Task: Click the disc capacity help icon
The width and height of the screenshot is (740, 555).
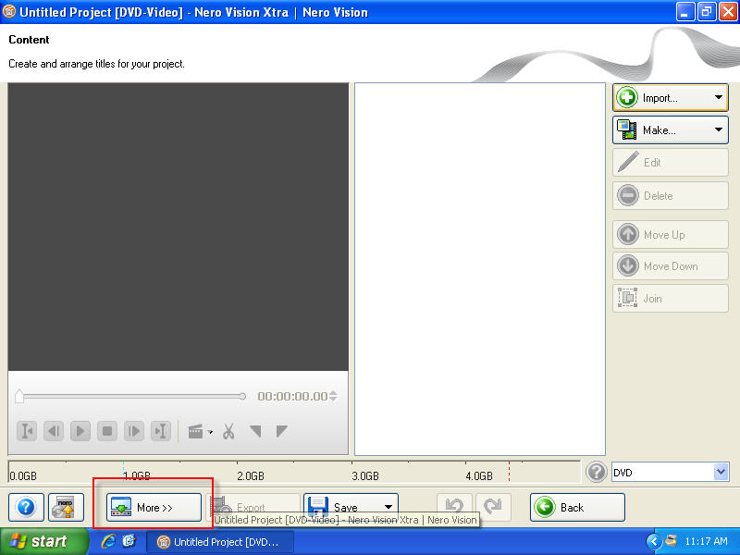Action: [x=597, y=472]
